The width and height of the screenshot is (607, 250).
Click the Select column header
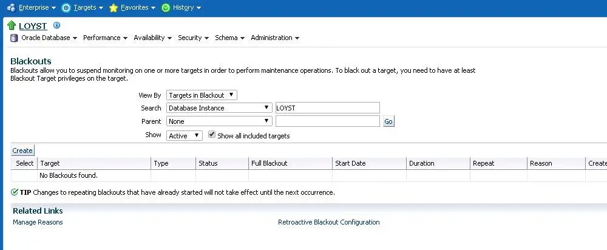[24, 163]
